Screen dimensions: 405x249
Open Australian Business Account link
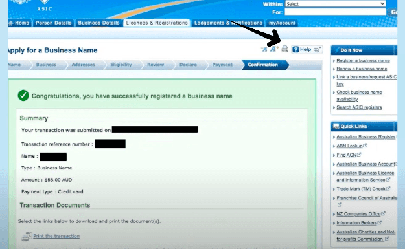pyautogui.click(x=365, y=164)
